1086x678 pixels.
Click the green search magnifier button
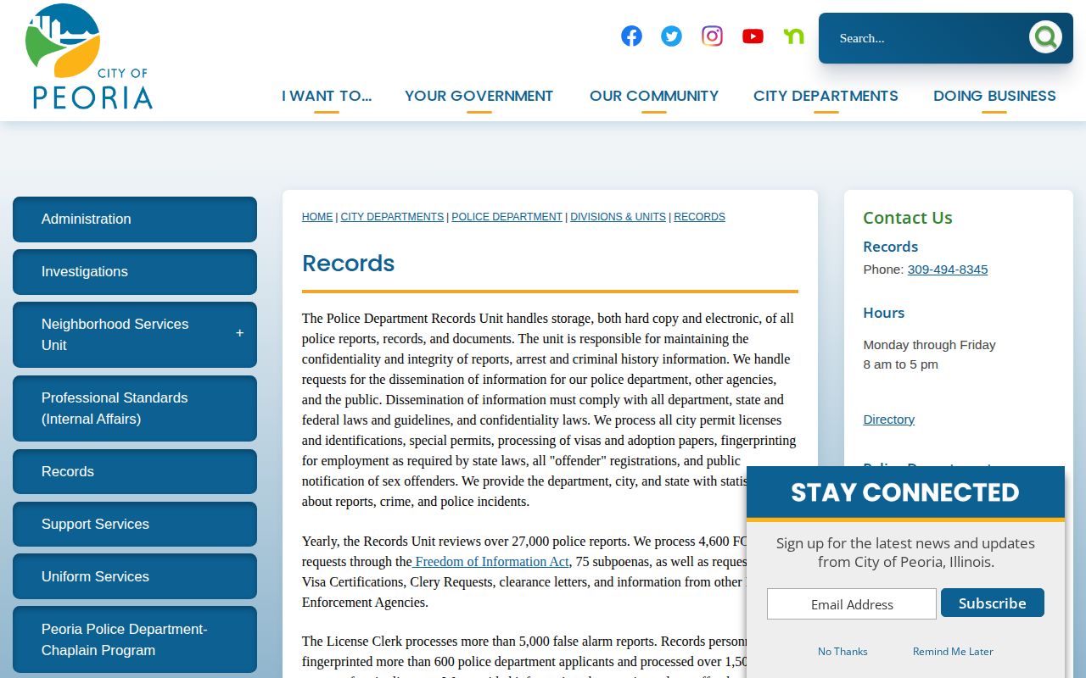coord(1045,37)
